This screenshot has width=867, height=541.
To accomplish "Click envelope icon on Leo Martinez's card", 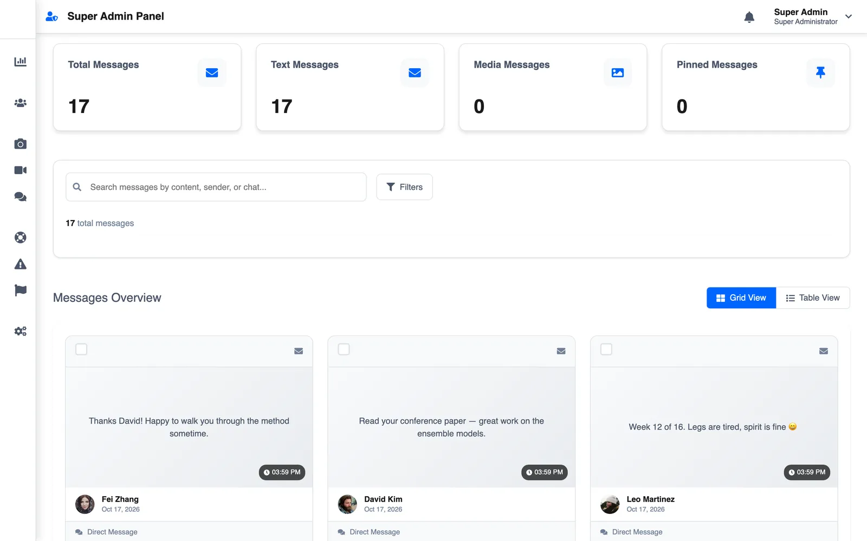I will pyautogui.click(x=824, y=351).
